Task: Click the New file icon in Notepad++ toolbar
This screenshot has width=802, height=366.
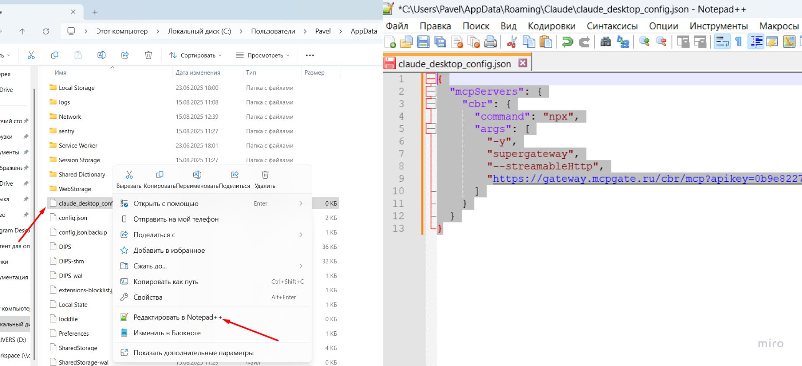Action: pos(390,42)
